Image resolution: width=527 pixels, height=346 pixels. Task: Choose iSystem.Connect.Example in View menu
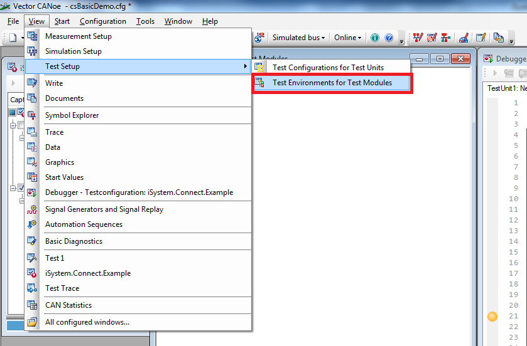[138, 273]
